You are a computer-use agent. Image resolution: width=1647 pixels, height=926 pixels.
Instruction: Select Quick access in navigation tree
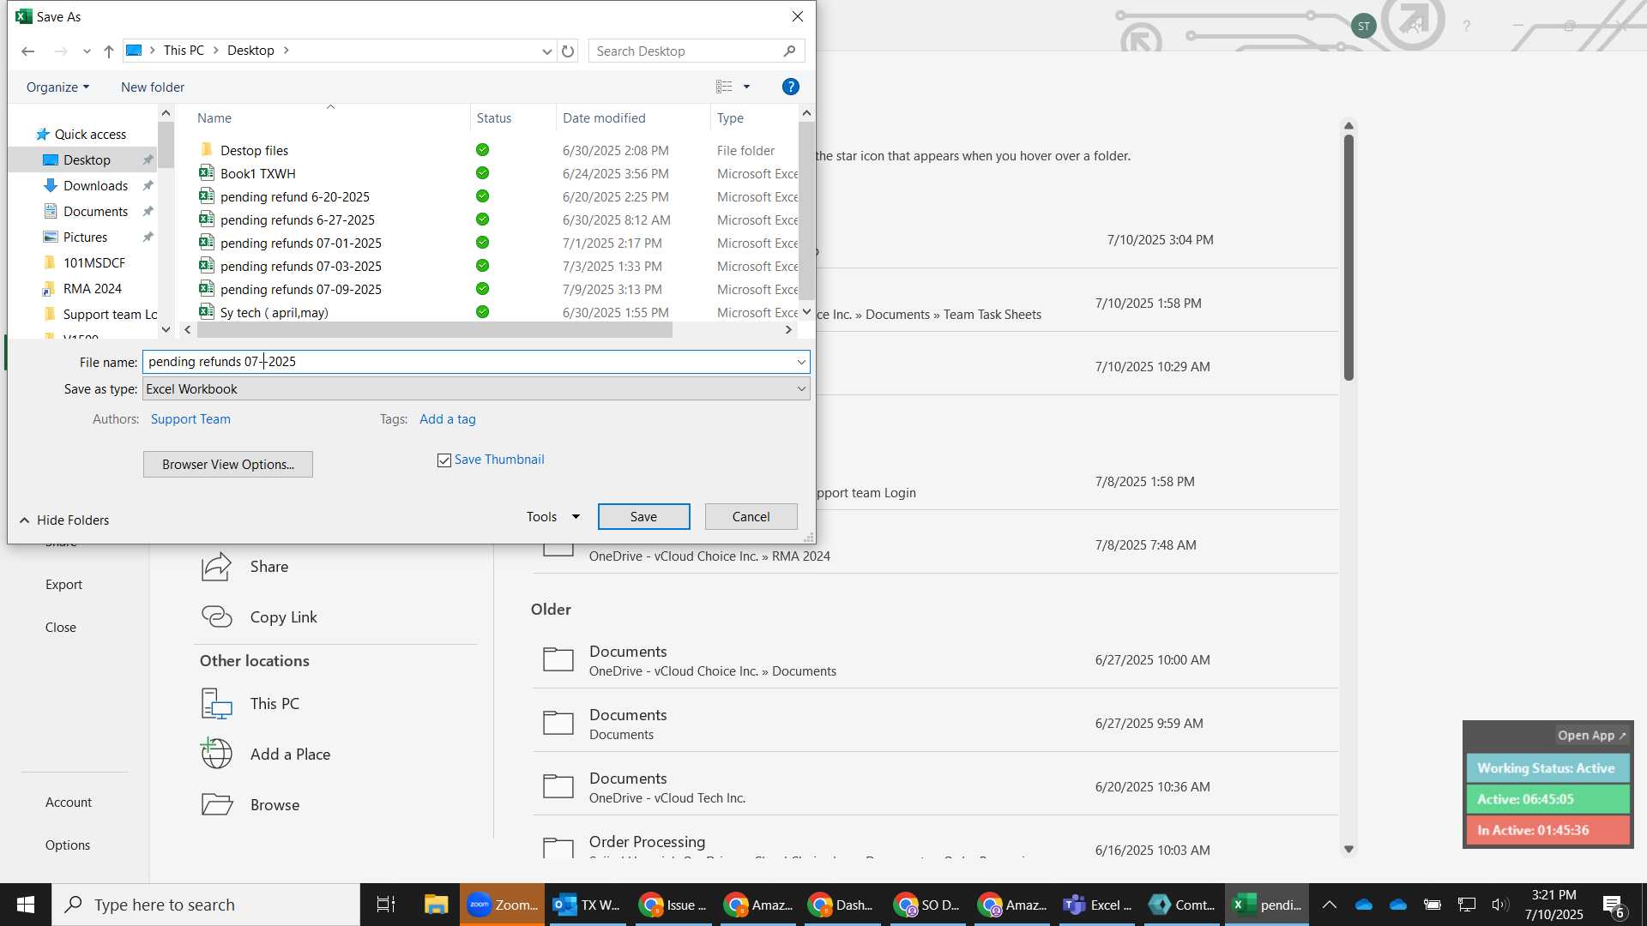coord(90,135)
